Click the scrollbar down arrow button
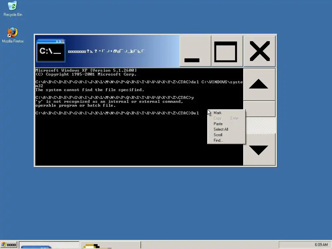Viewport: 332px width, 249px height. (259, 149)
